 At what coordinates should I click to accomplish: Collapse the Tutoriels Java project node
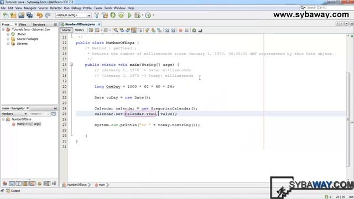tap(3, 29)
